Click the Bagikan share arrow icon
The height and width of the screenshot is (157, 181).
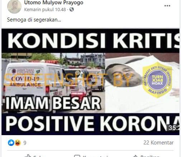[135, 156]
